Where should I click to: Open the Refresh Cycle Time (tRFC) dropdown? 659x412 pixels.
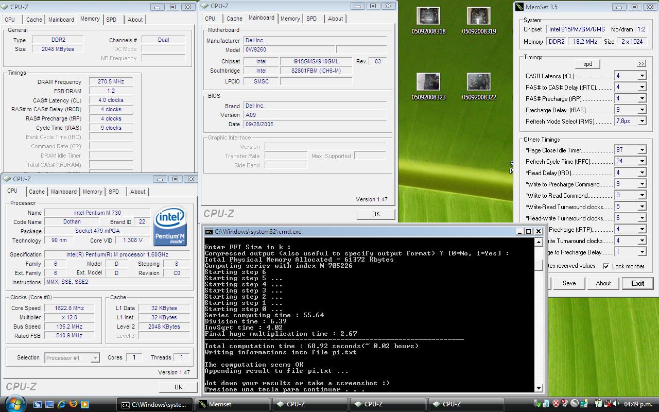coord(641,161)
